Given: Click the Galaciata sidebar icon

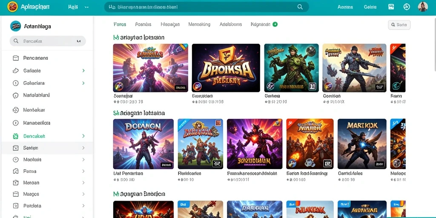Looking at the screenshot, I should click(16, 83).
